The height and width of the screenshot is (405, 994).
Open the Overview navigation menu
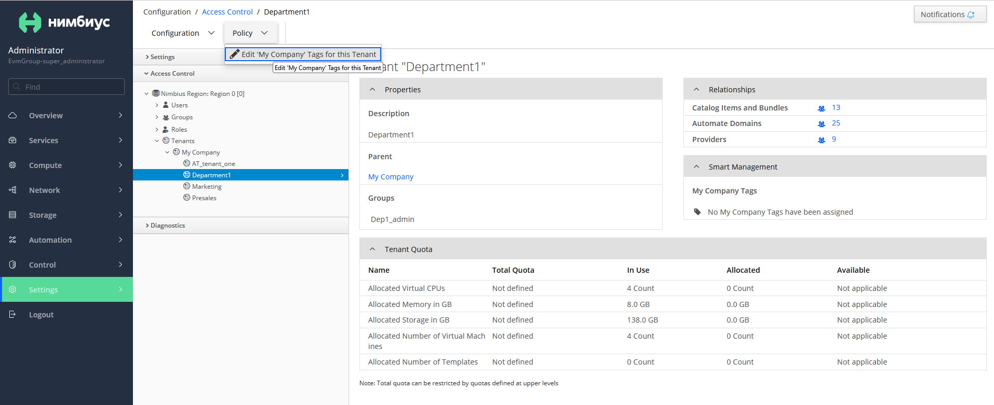click(x=66, y=115)
